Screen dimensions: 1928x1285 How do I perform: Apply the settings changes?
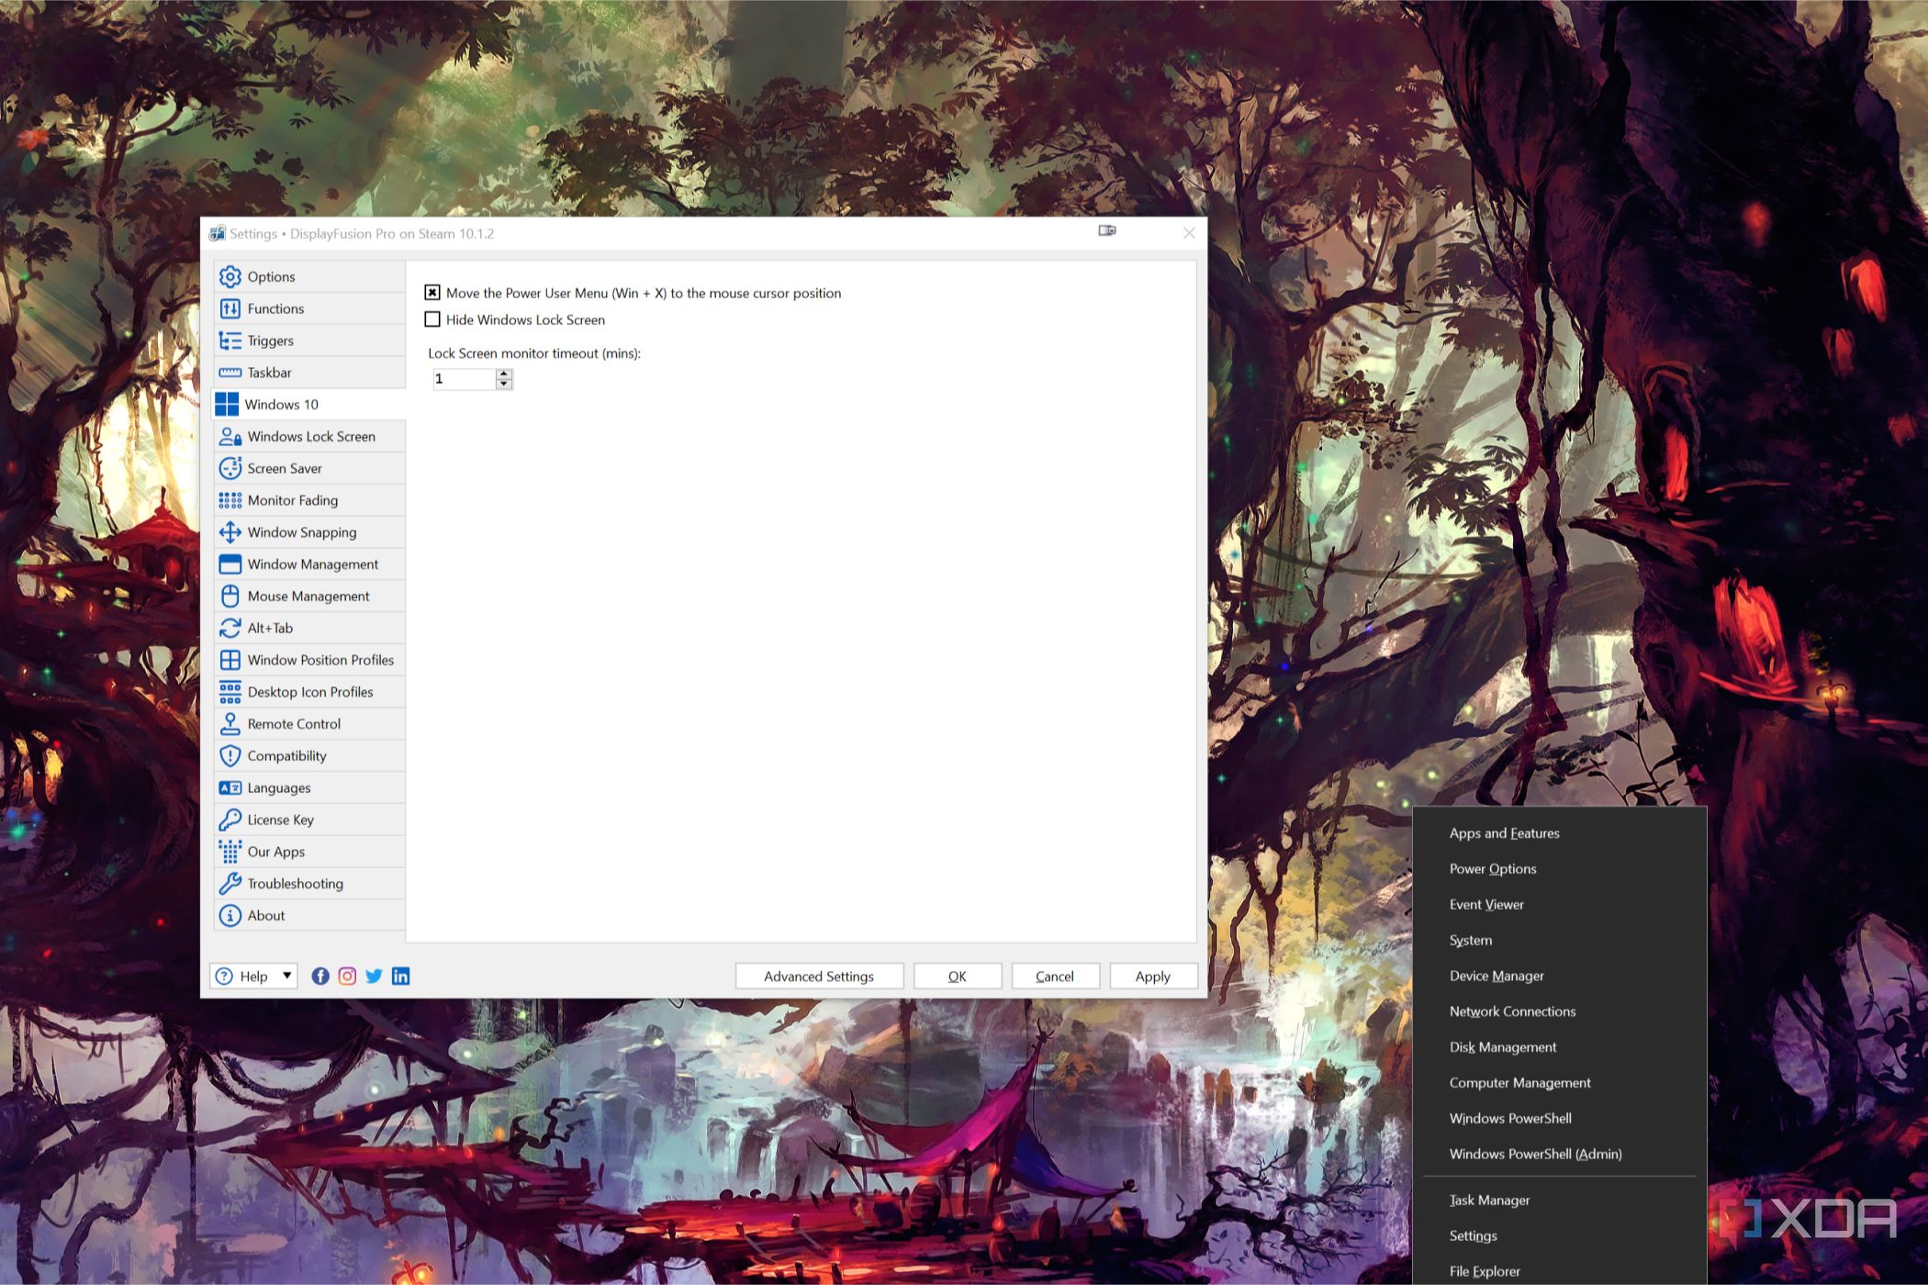coord(1153,977)
